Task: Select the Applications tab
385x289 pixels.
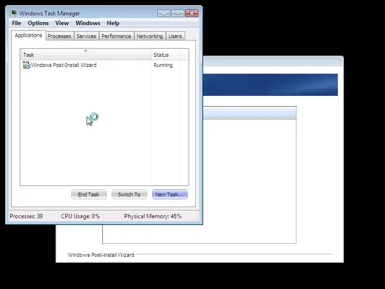Action: 28,35
